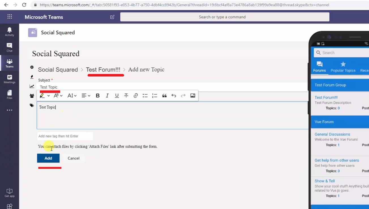Click the Add new tag field

pos(65,136)
